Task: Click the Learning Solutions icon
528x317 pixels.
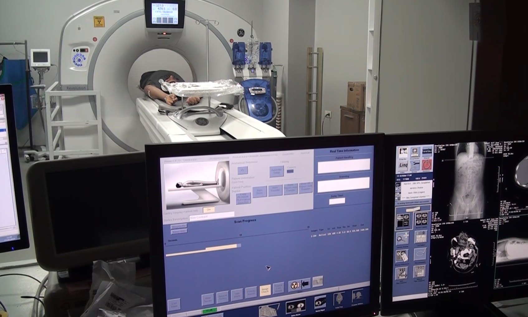Action: [426, 152]
